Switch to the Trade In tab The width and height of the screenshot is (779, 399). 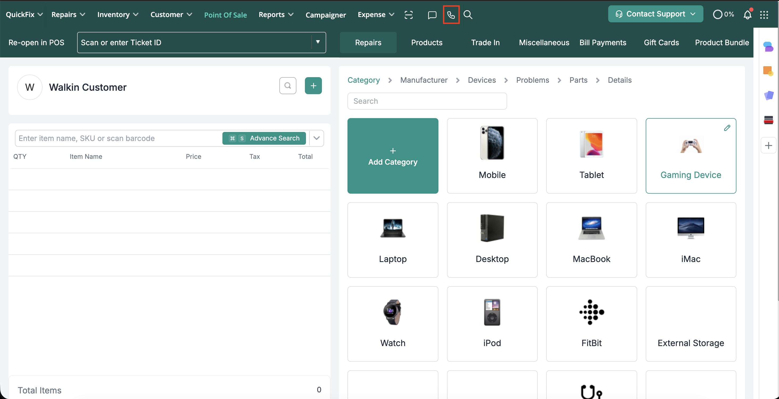(x=485, y=42)
